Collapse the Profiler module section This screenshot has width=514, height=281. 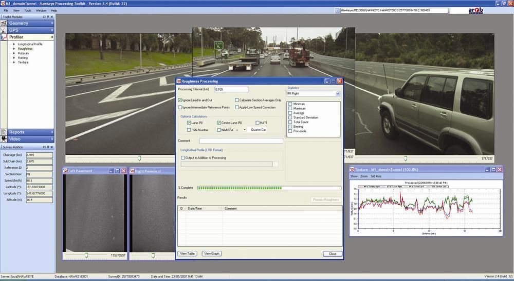tap(52, 37)
